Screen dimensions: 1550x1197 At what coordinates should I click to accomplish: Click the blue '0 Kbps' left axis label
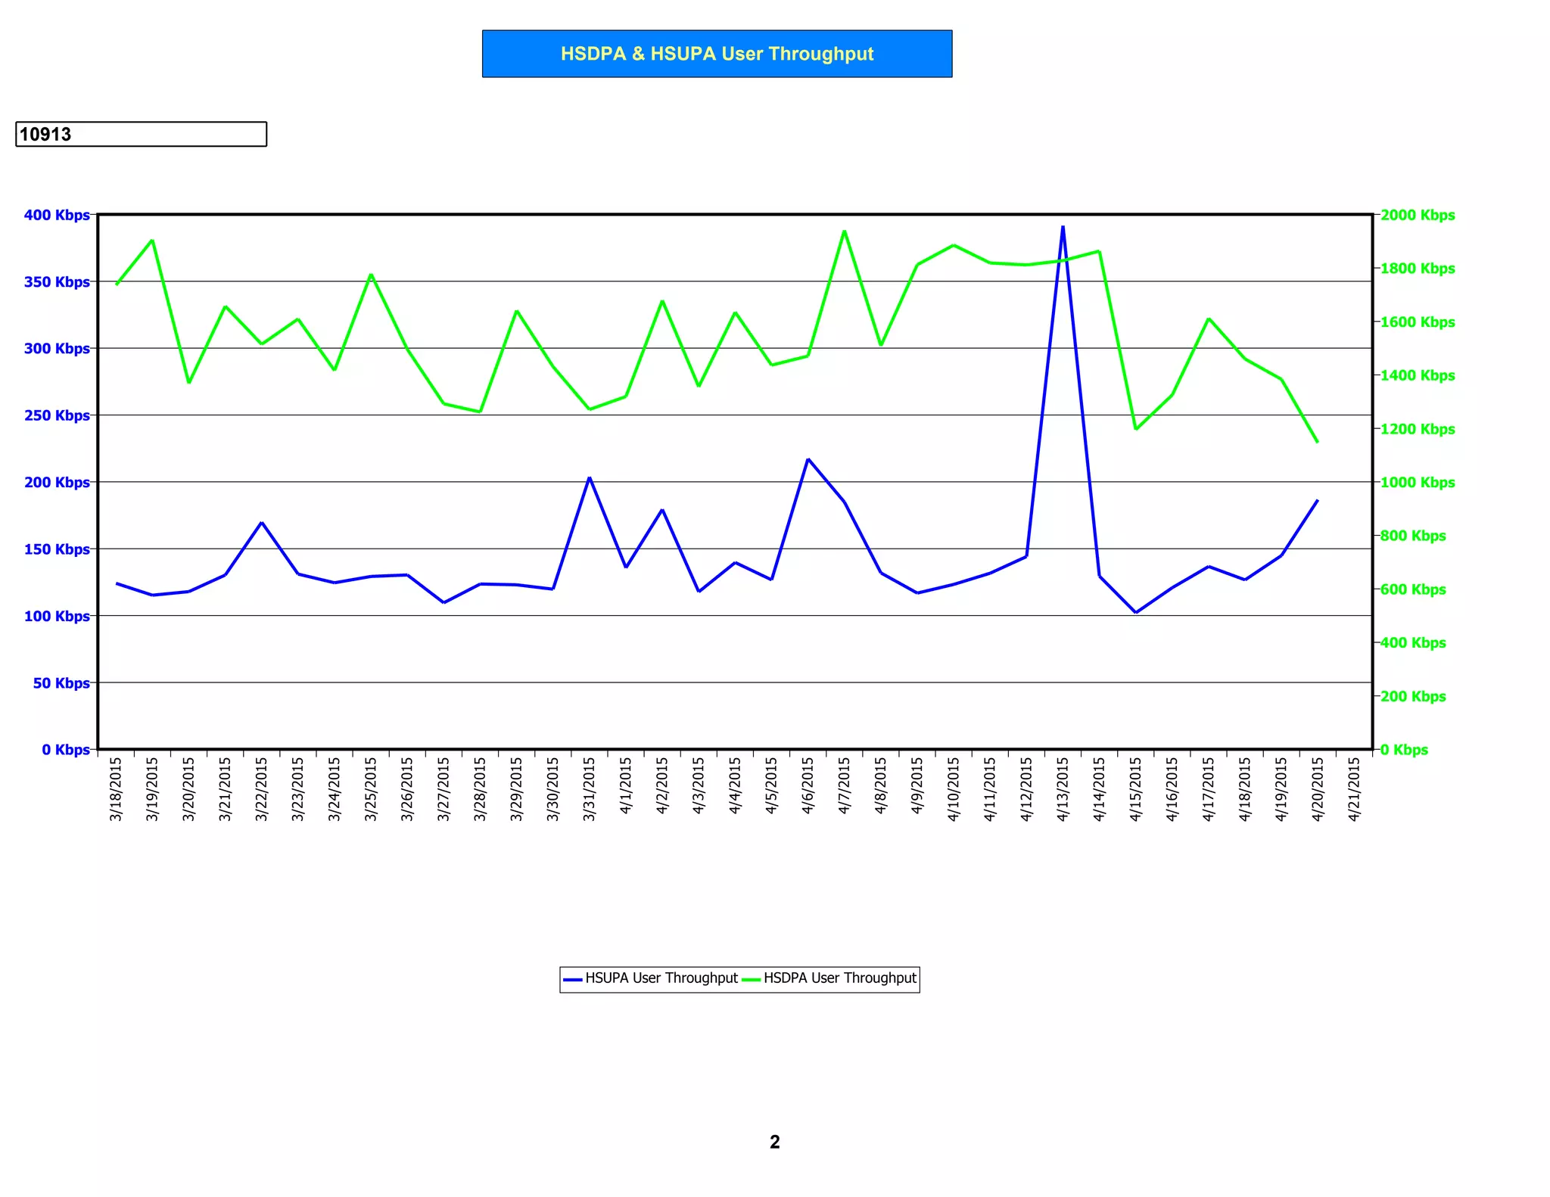66,749
